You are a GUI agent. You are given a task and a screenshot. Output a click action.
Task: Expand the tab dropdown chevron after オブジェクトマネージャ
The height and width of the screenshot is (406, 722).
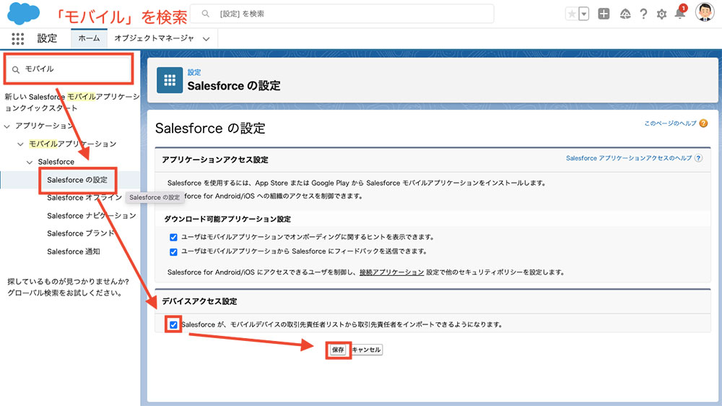click(x=206, y=39)
